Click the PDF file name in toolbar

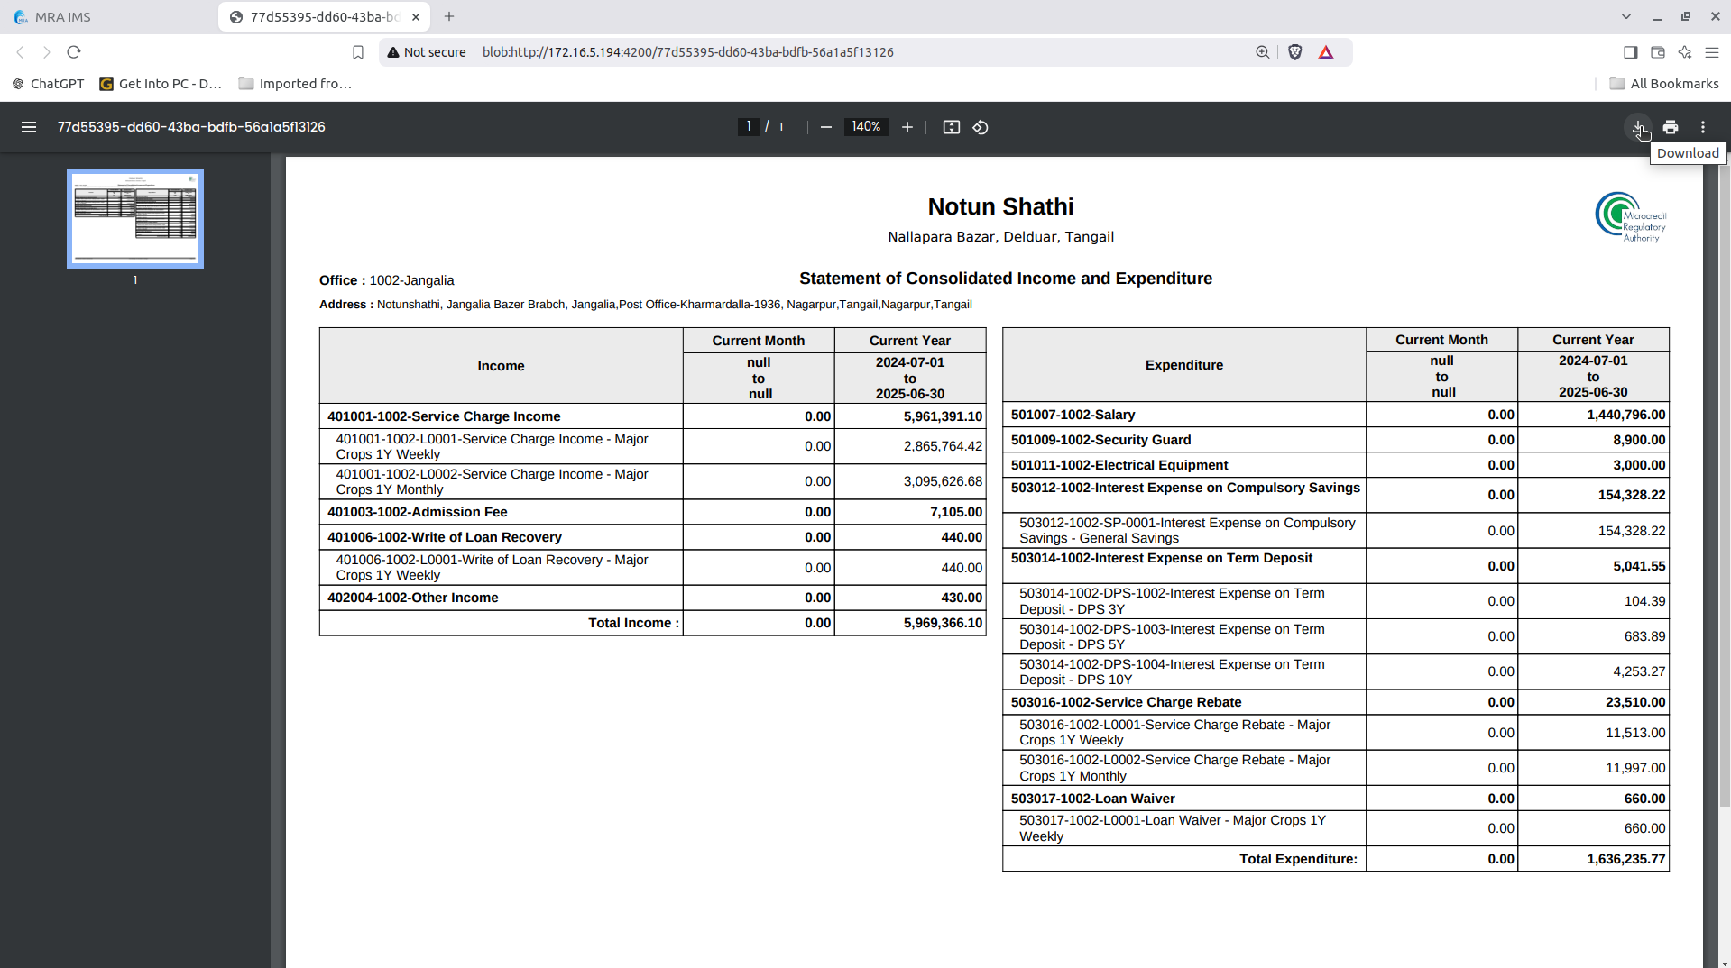coord(191,127)
